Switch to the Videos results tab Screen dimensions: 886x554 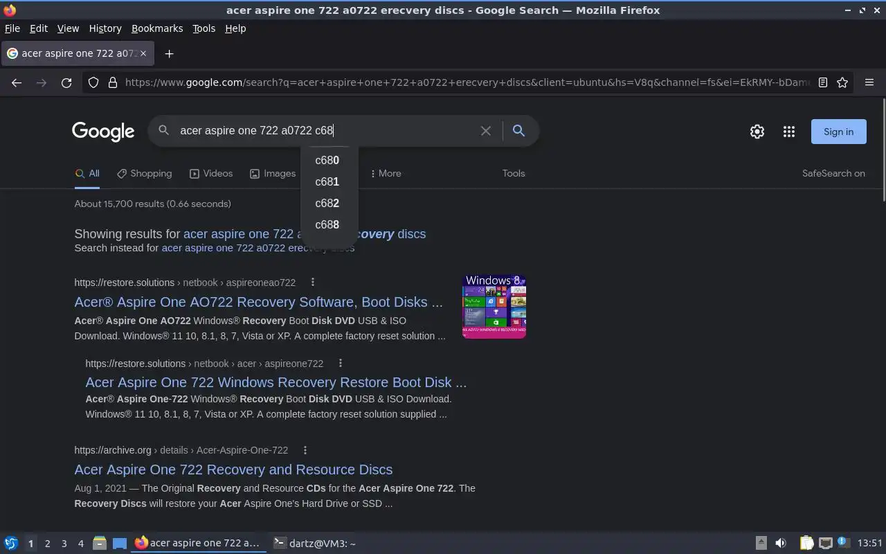pos(211,173)
